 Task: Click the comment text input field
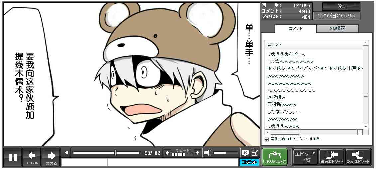pos(172,162)
